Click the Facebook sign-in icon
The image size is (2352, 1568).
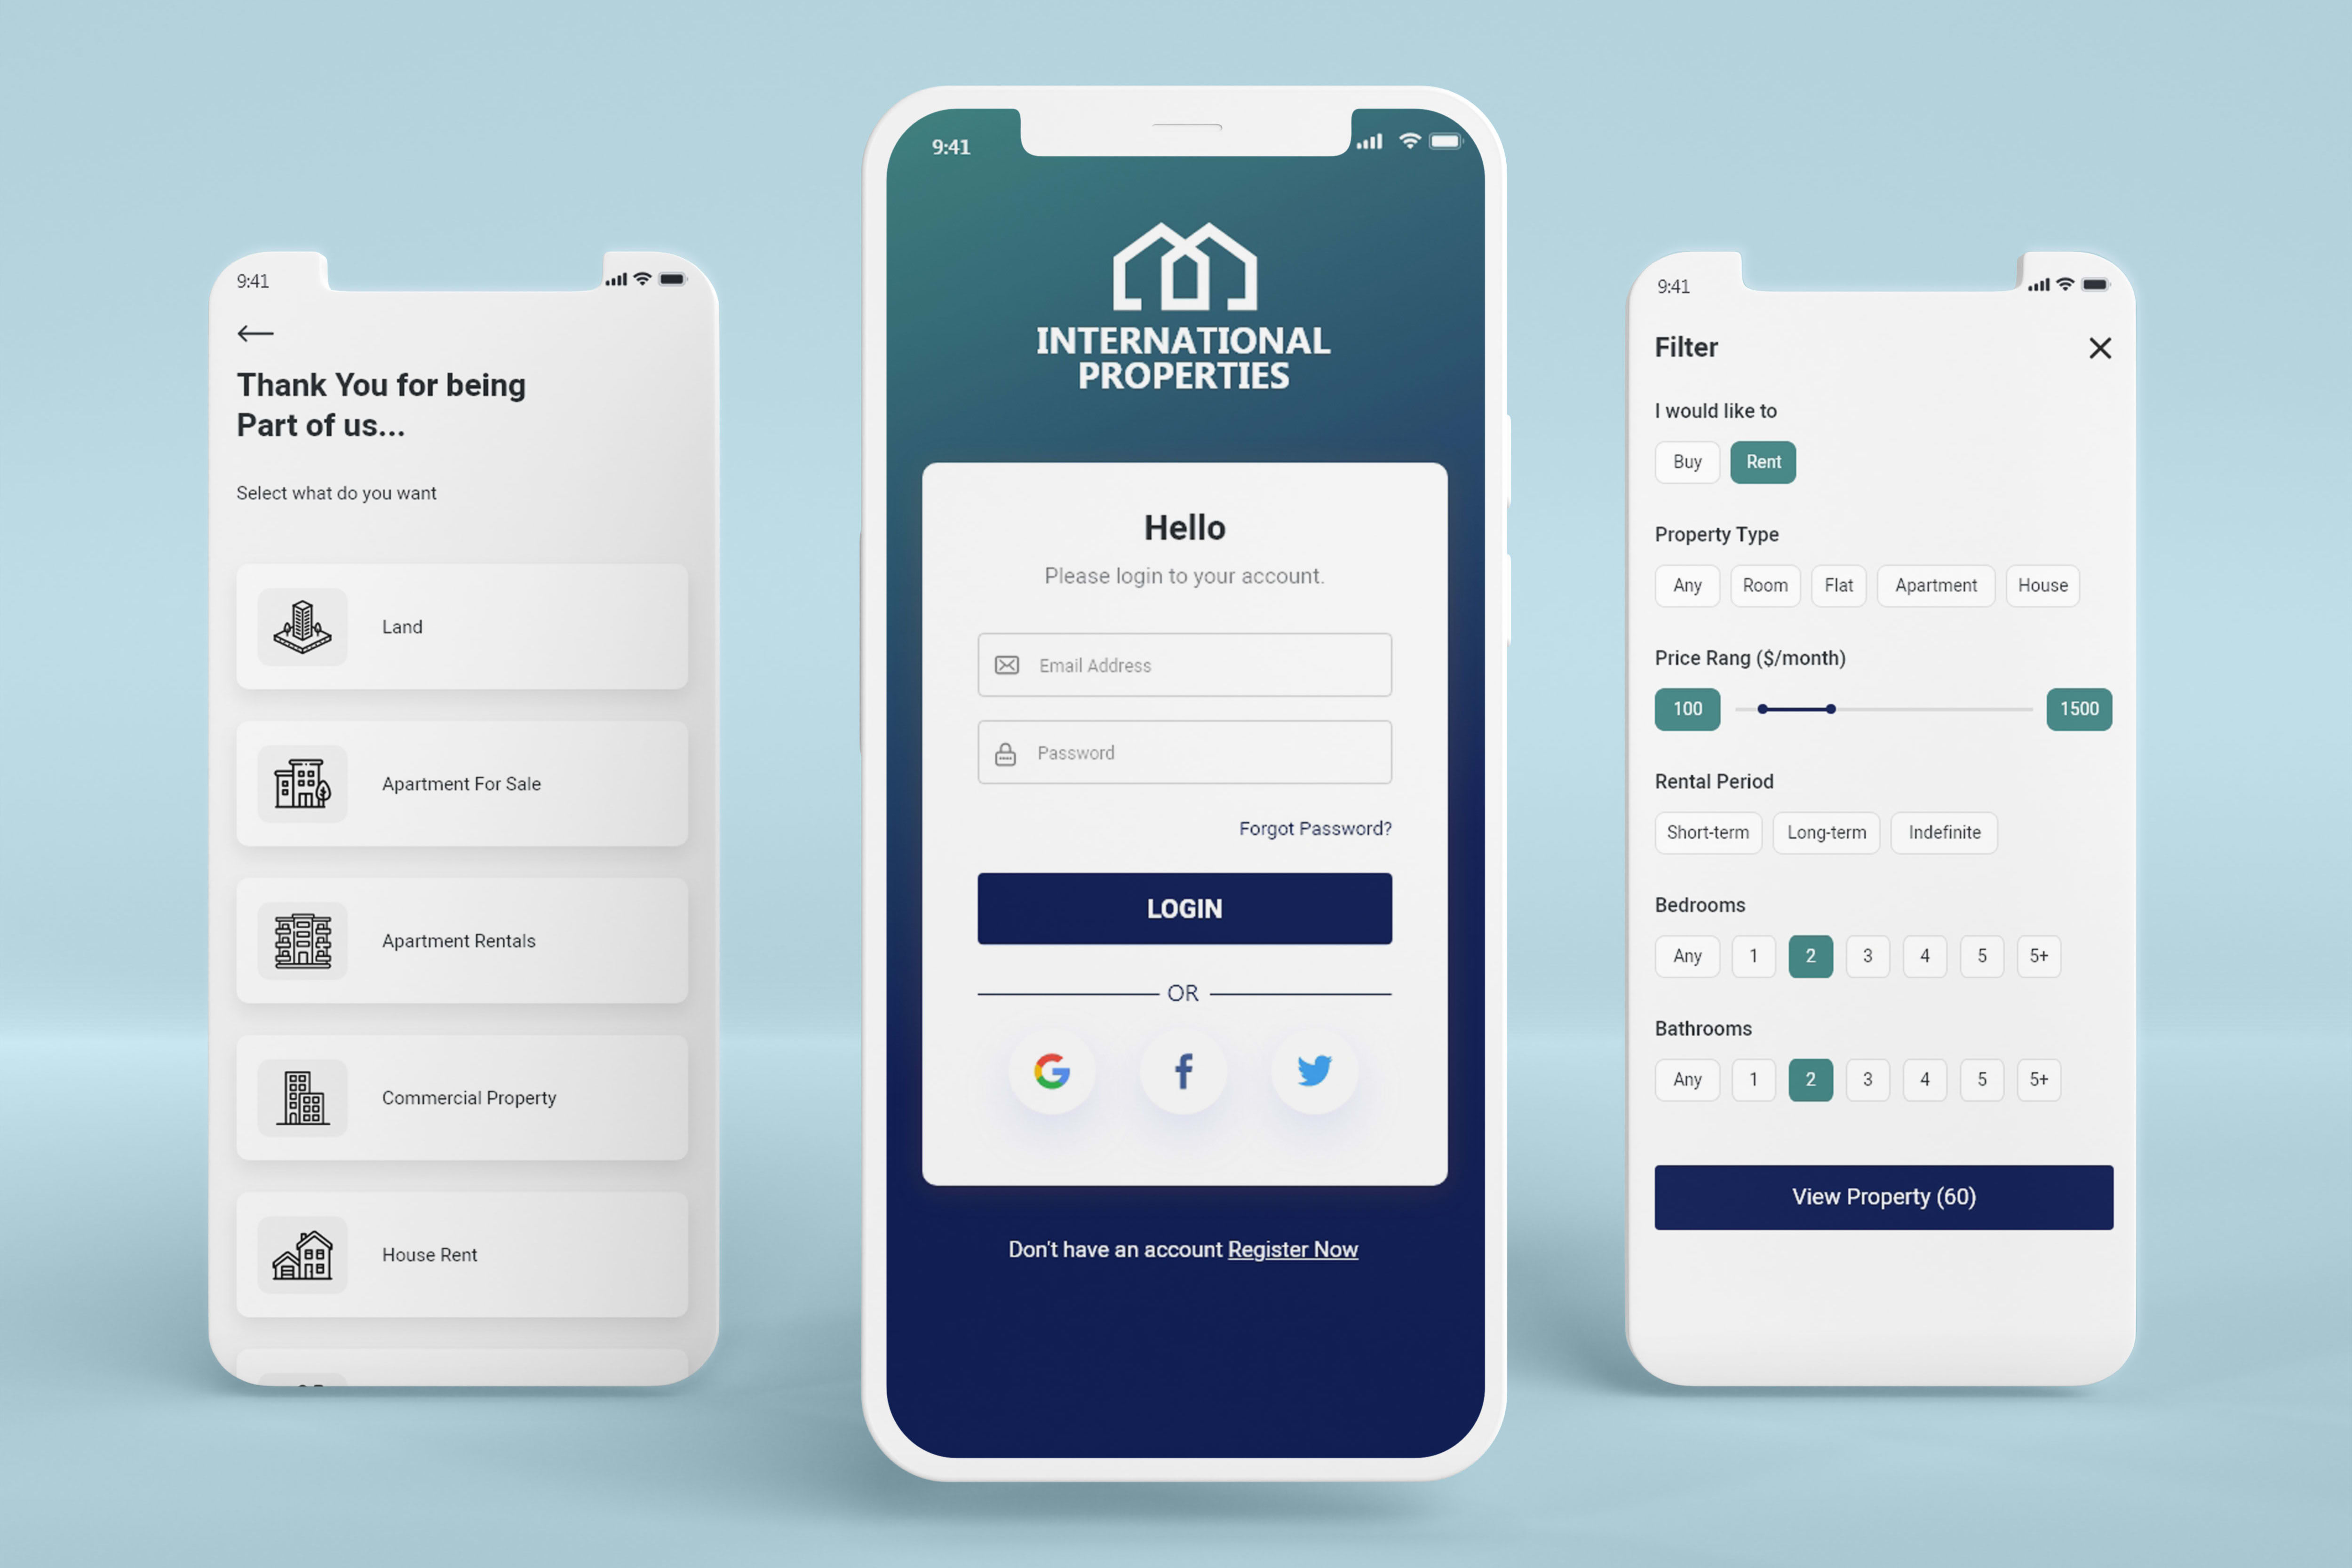1183,1069
